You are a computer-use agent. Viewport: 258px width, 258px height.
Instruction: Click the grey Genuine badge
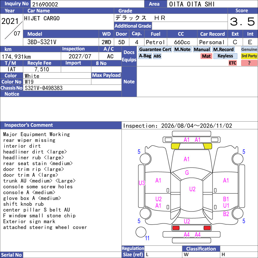coord(249,49)
